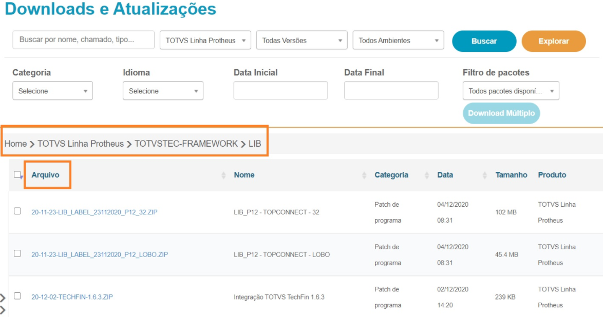
Task: Open TOTVS Linha Protheus product dropdown
Action: coord(205,41)
